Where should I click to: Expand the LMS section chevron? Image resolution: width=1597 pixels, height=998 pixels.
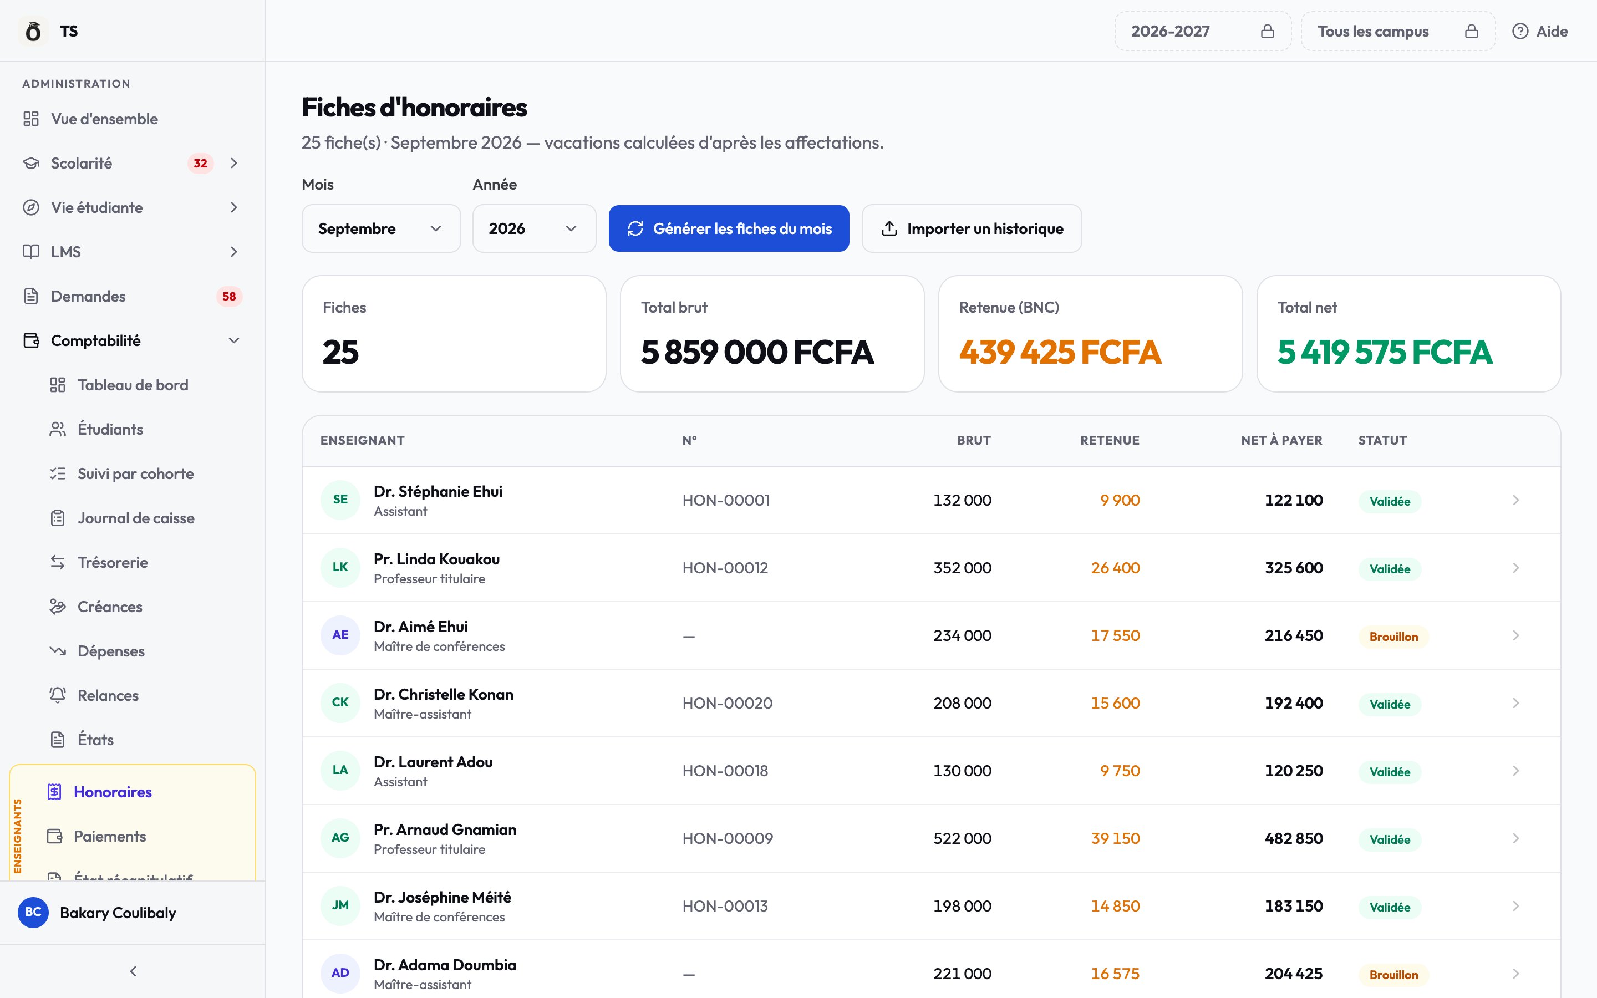coord(233,252)
